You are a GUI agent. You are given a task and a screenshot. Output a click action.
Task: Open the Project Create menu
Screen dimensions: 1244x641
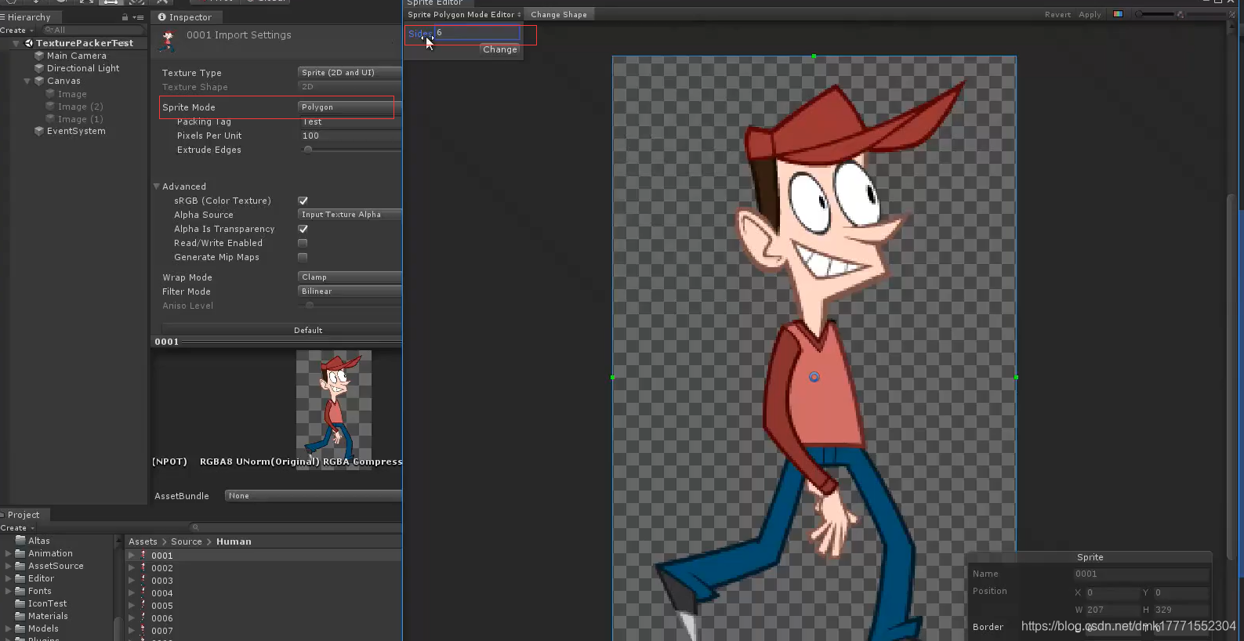tap(17, 527)
